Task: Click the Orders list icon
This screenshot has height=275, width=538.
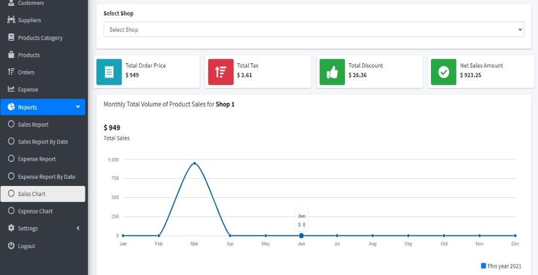Action: [11, 72]
